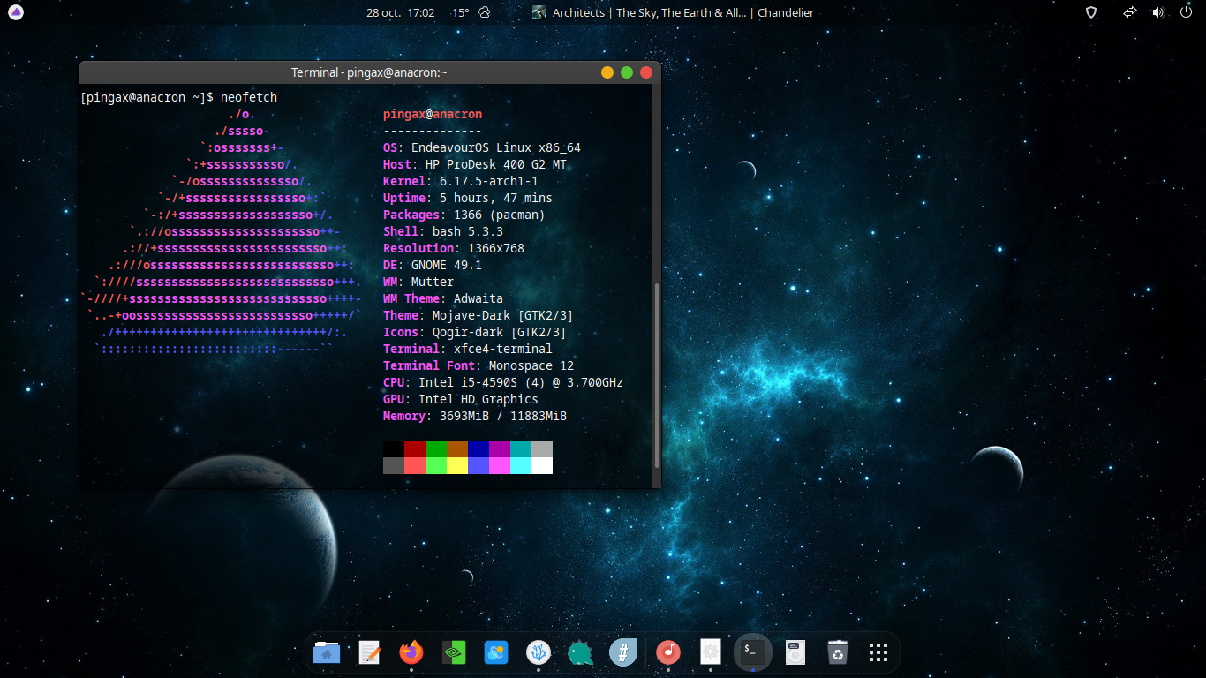Screen dimensions: 1206x678
Task: Open the Trash icon in the dock
Action: 835,652
